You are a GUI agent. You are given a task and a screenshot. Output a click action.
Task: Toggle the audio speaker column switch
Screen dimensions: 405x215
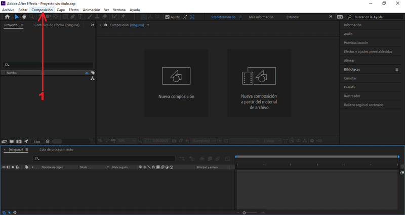click(8, 167)
